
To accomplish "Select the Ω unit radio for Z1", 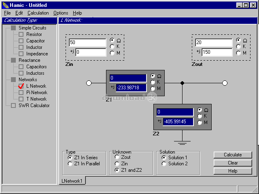I will click(x=153, y=76).
